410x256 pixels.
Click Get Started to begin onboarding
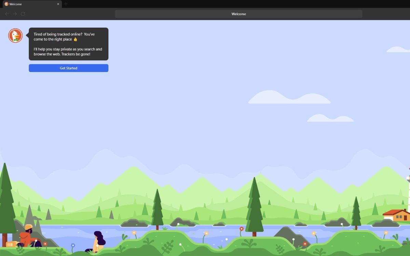point(68,68)
